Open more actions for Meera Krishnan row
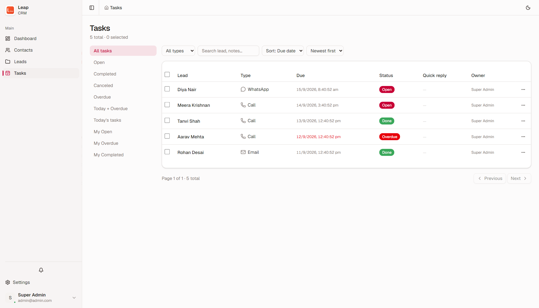The image size is (539, 308). (523, 105)
